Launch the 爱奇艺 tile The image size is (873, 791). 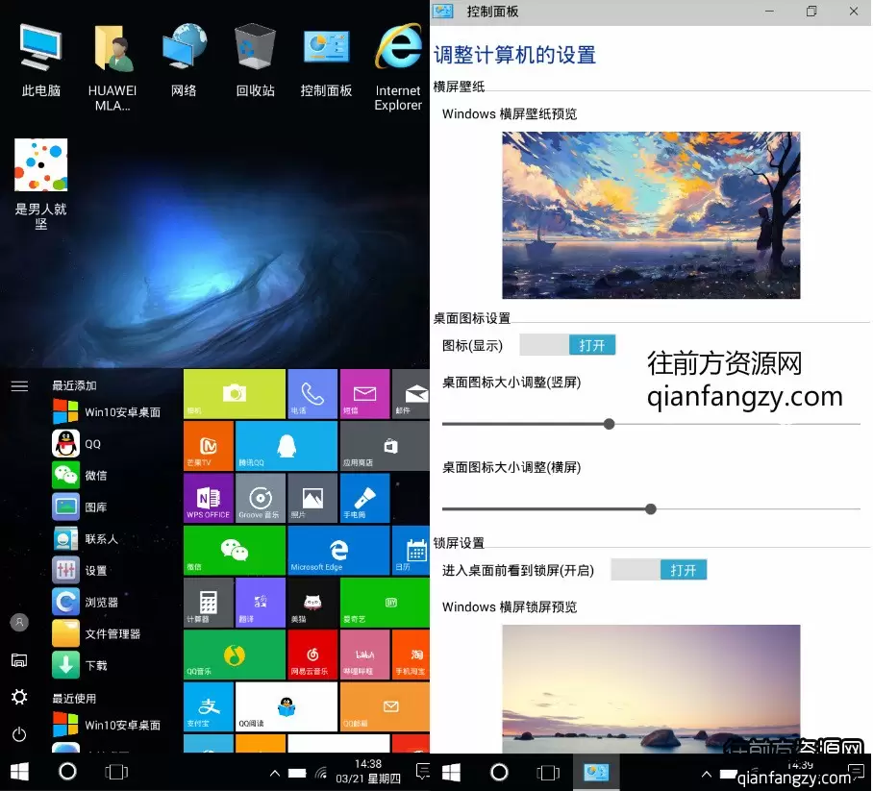coord(385,603)
